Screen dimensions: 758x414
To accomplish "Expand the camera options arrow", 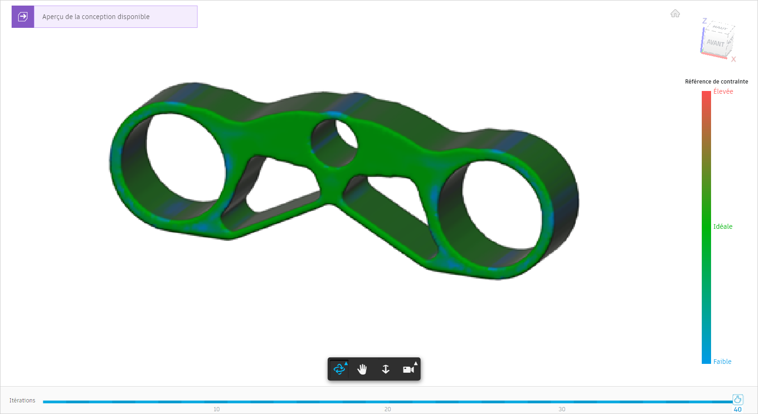I will (416, 363).
